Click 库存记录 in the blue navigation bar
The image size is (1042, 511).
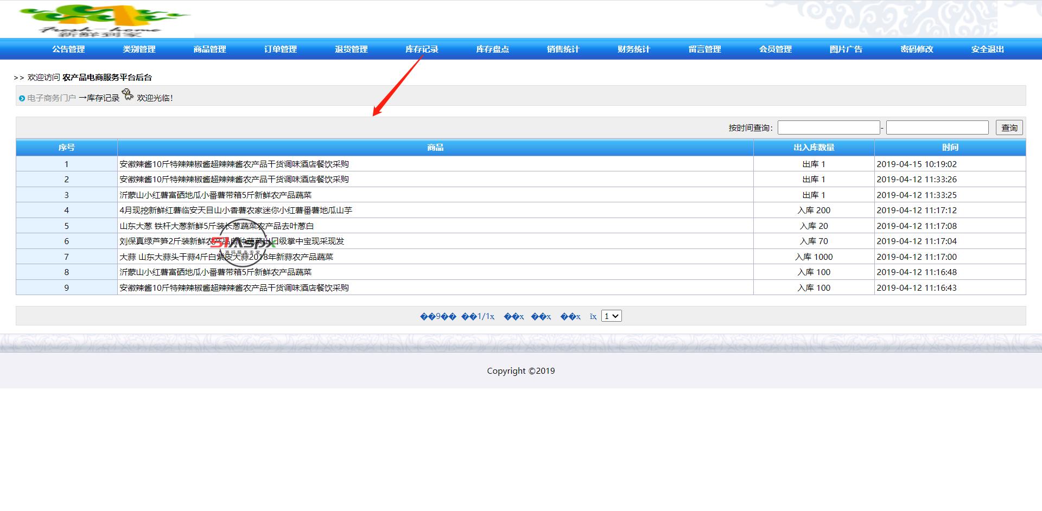coord(422,49)
